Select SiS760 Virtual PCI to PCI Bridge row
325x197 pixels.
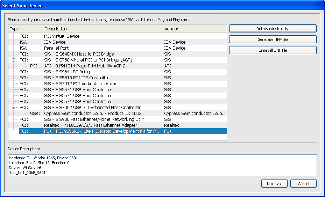click(x=118, y=60)
